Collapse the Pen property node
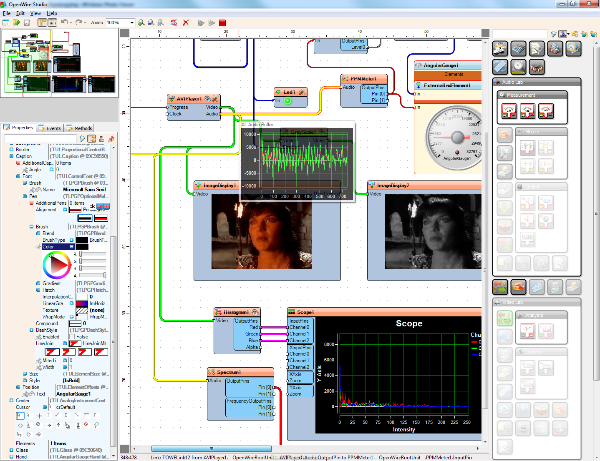Screen dimensions: 600x461 [x=25, y=196]
